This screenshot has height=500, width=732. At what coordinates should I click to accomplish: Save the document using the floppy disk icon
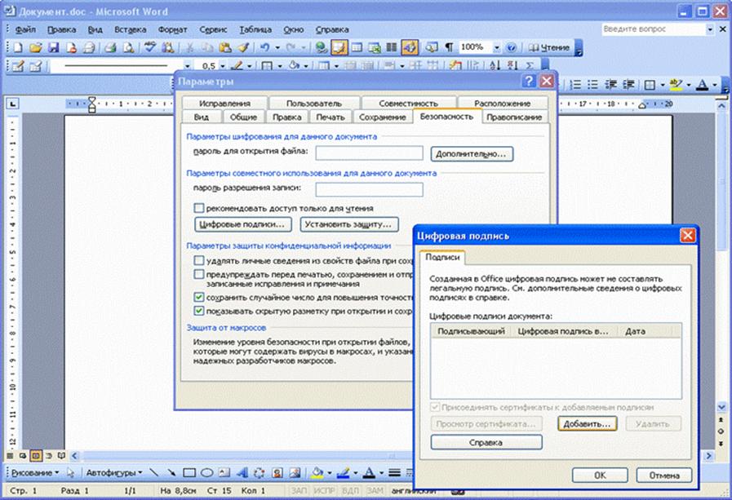point(53,47)
